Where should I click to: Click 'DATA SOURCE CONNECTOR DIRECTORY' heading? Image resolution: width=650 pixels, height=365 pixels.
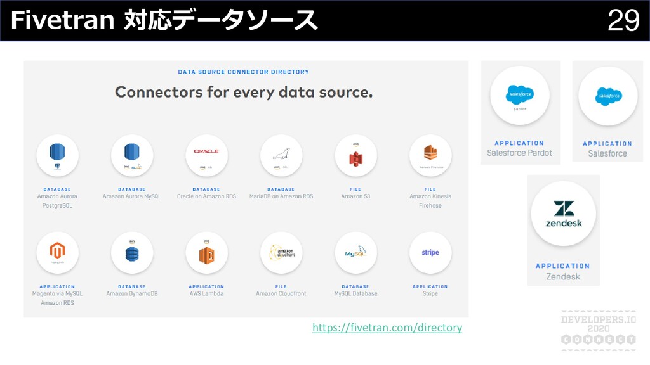coord(244,72)
